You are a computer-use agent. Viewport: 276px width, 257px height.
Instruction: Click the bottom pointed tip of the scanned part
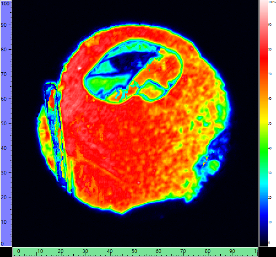click(x=122, y=213)
